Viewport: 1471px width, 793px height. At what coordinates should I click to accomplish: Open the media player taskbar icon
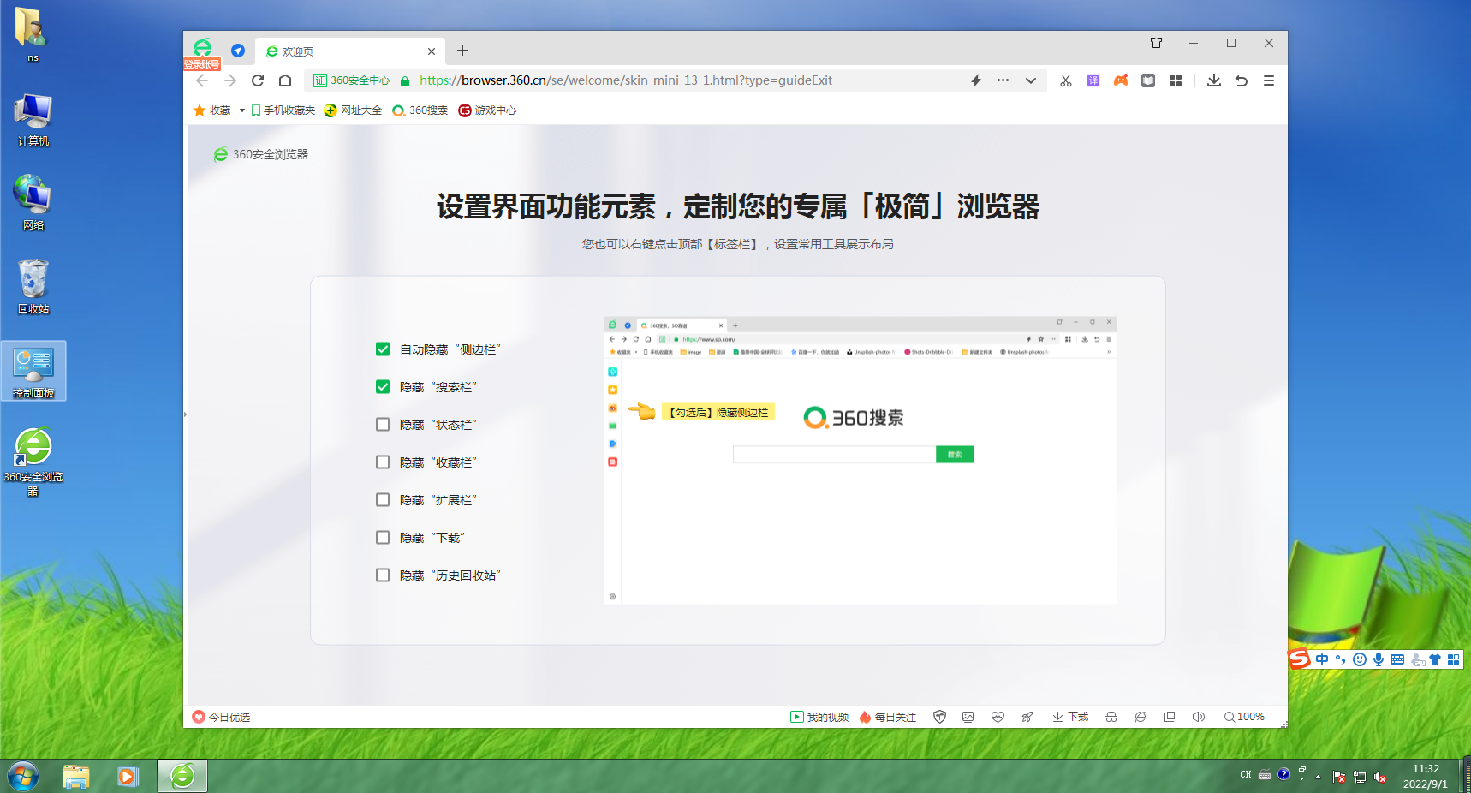click(x=128, y=777)
